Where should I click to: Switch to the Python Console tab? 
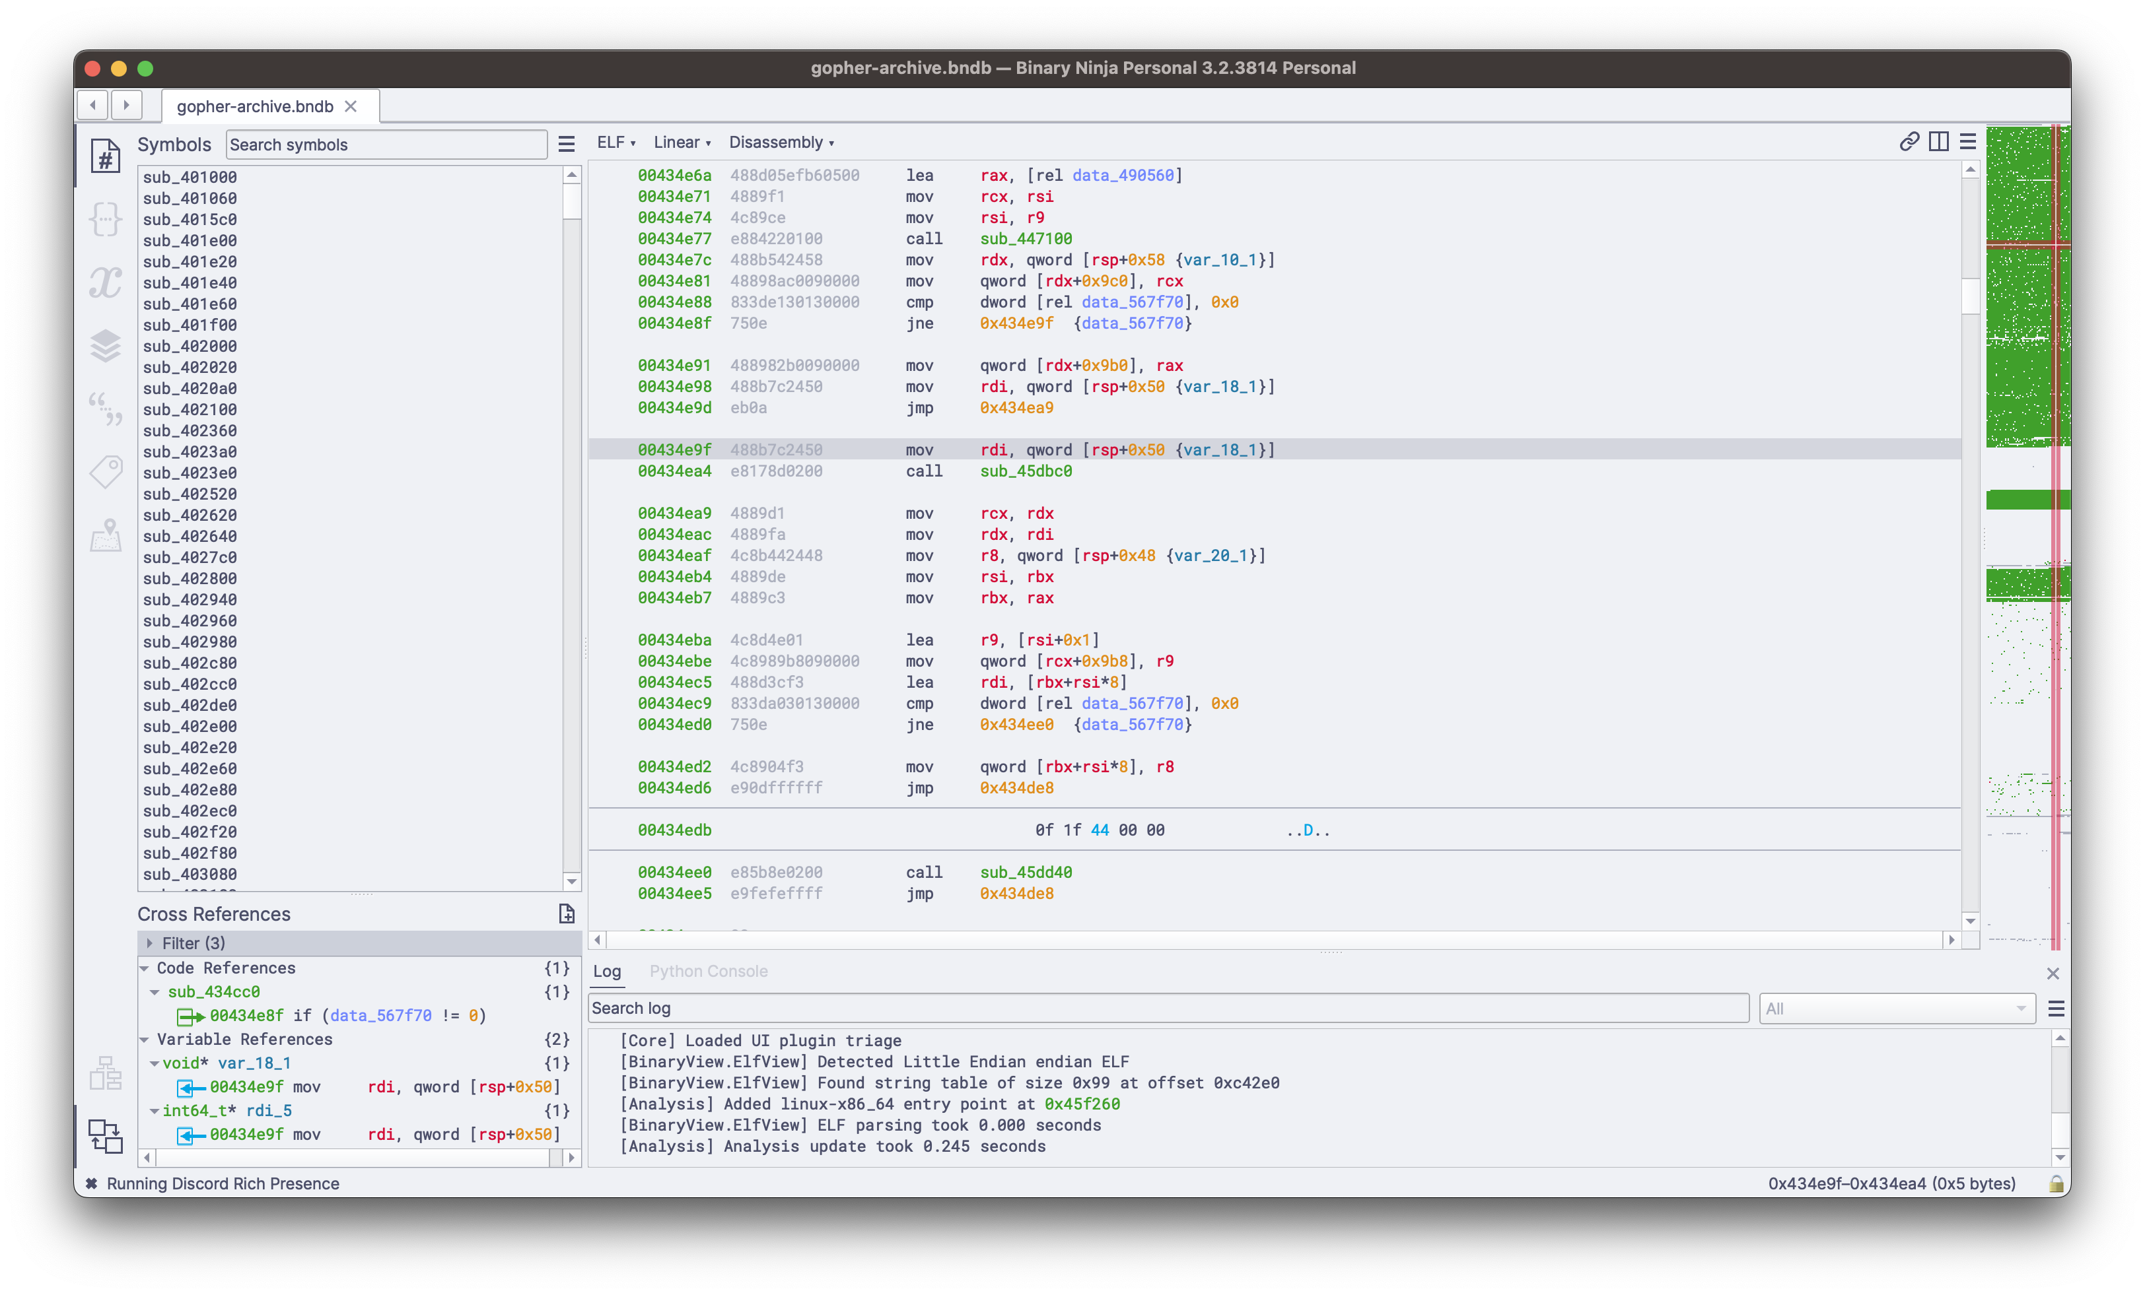708,972
